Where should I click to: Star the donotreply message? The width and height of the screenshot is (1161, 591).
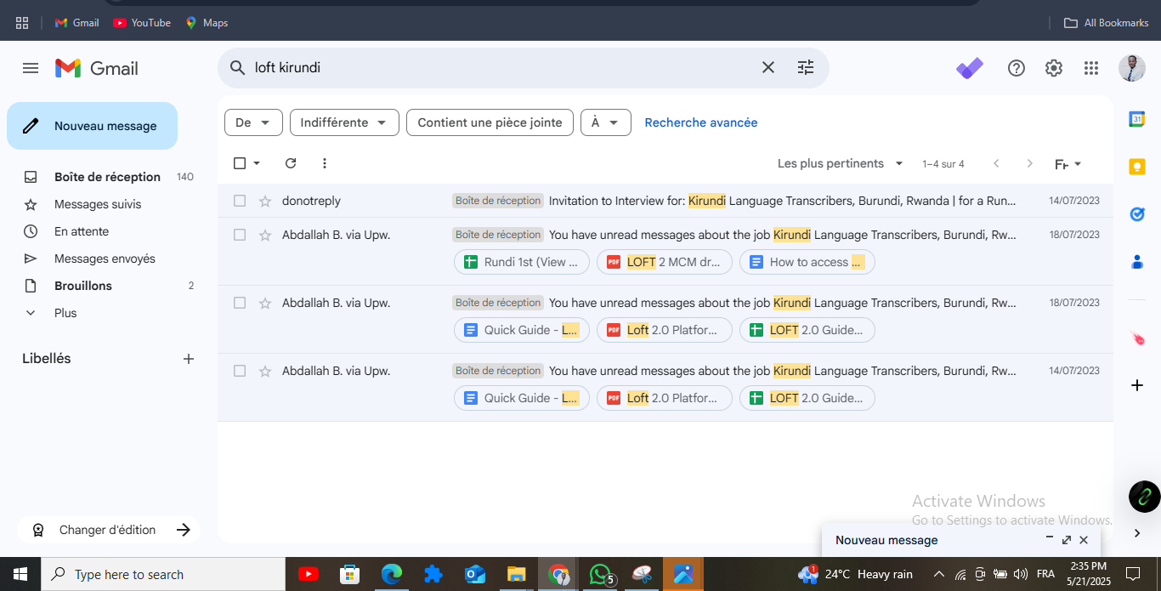click(265, 201)
